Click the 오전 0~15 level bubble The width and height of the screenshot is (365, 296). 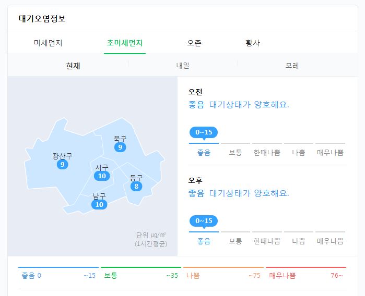204,132
